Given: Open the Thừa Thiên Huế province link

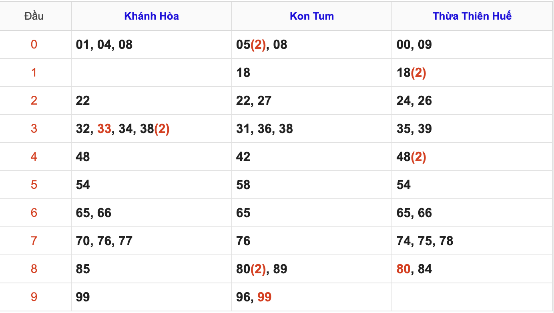Looking at the screenshot, I should click(x=472, y=16).
